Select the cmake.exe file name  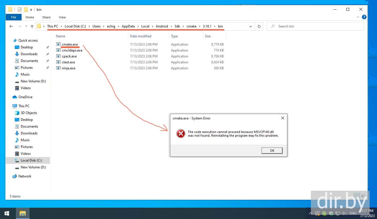(x=70, y=44)
